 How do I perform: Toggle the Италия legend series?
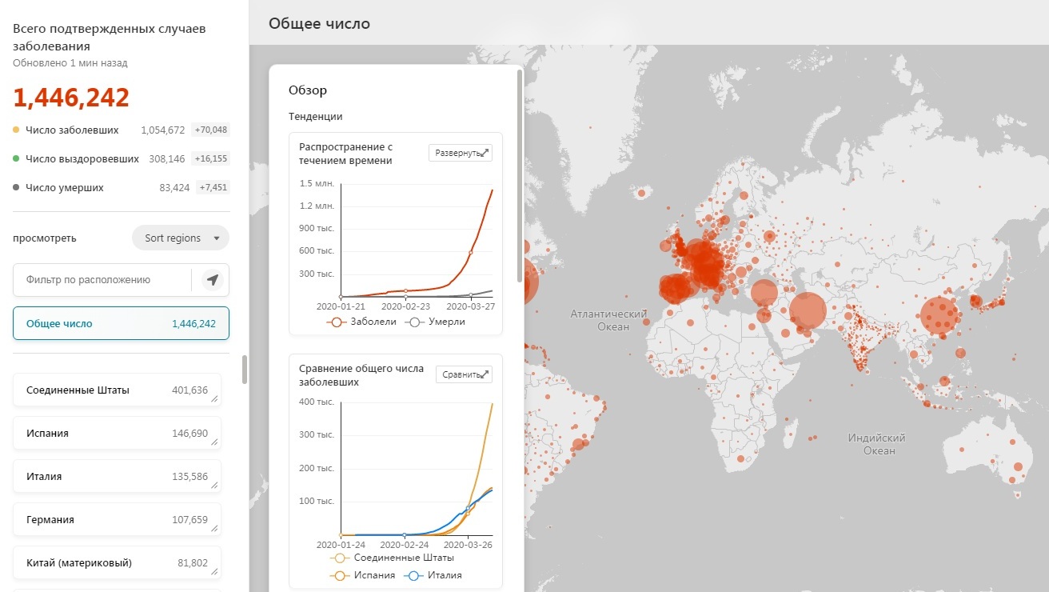point(433,575)
